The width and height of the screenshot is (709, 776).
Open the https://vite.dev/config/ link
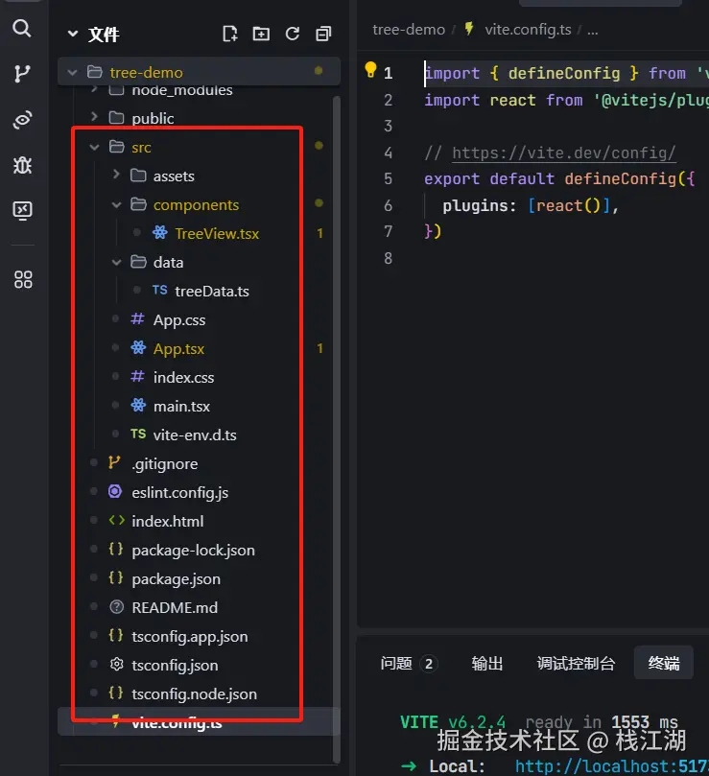click(x=563, y=153)
